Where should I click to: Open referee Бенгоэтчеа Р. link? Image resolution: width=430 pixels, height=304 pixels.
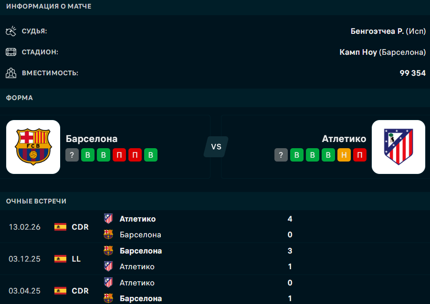tap(377, 31)
